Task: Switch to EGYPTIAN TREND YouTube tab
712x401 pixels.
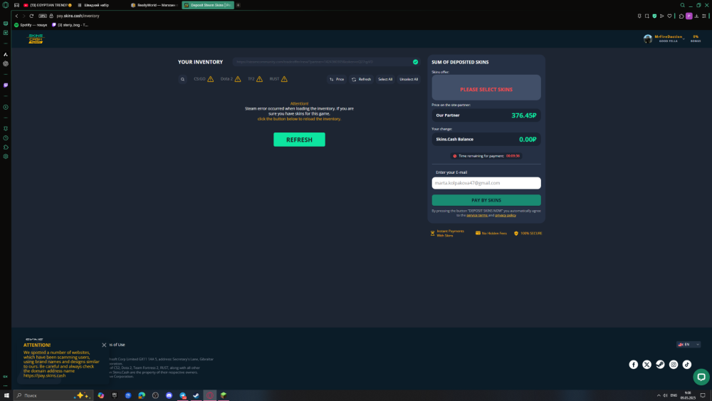Action: (48, 5)
